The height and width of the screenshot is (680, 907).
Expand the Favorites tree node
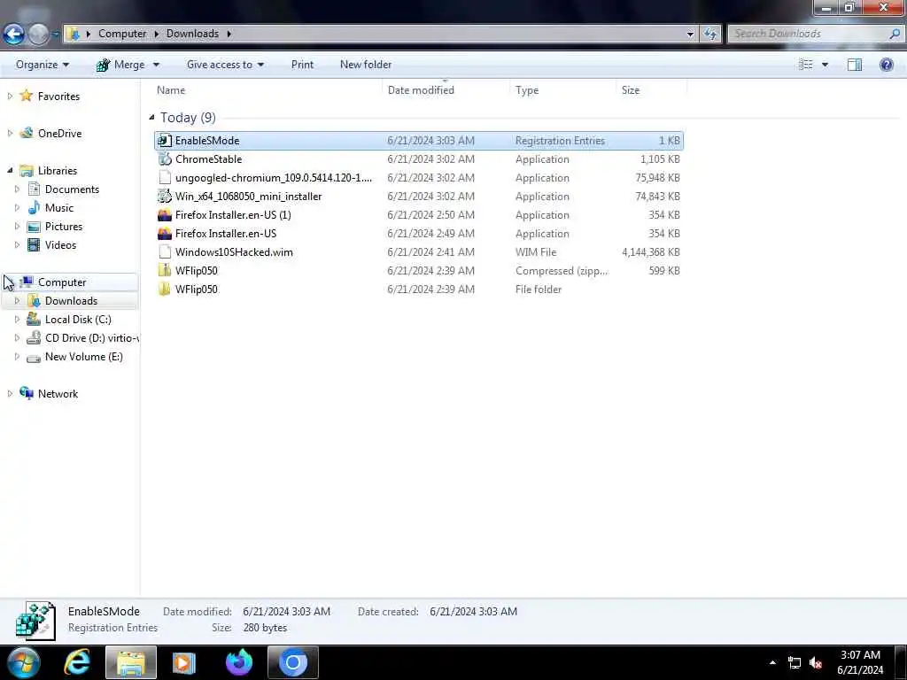point(10,97)
